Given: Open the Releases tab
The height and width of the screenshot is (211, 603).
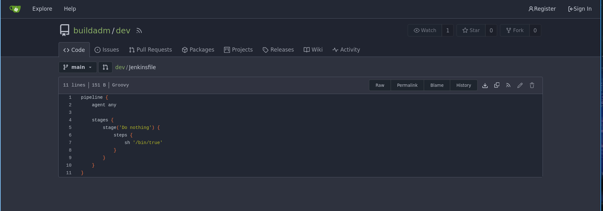Looking at the screenshot, I should (278, 50).
